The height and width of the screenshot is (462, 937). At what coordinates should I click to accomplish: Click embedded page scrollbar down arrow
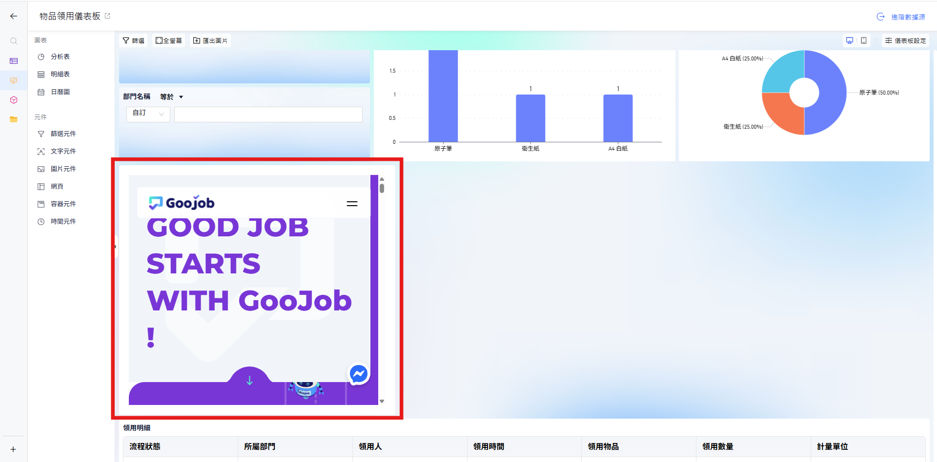pos(382,401)
